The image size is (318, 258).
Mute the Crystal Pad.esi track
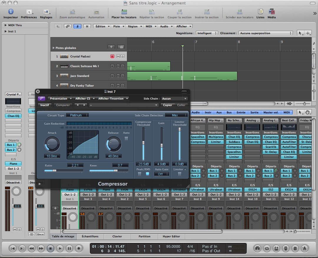click(x=118, y=56)
